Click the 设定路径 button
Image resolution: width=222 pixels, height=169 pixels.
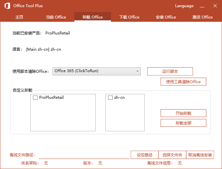(x=145, y=155)
